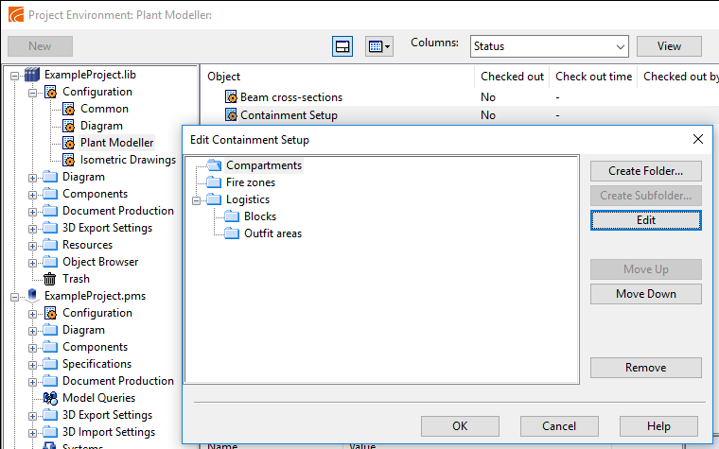Click the ExampleProject.pms database icon
719x449 pixels.
coord(34,296)
